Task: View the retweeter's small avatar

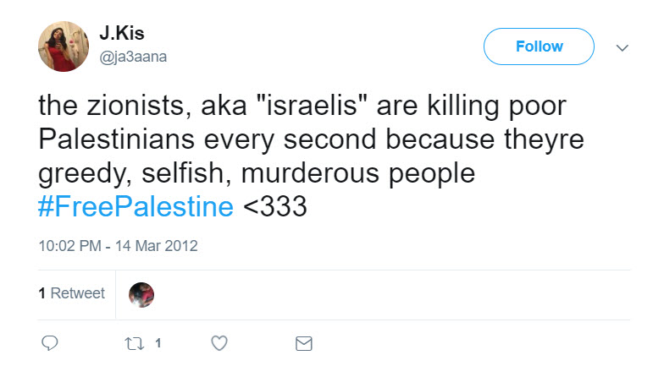Action: coord(141,294)
